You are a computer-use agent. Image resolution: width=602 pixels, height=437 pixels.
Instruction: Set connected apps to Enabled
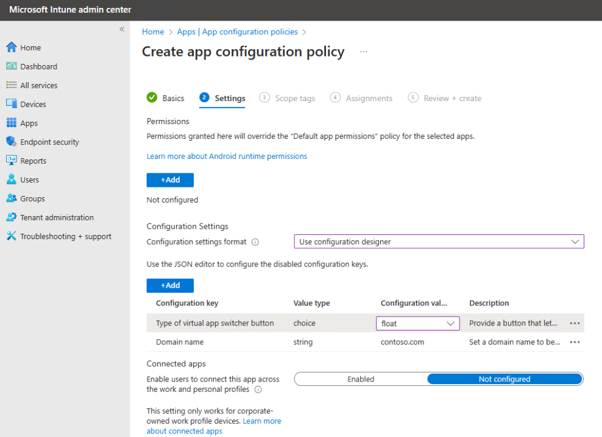pos(361,379)
